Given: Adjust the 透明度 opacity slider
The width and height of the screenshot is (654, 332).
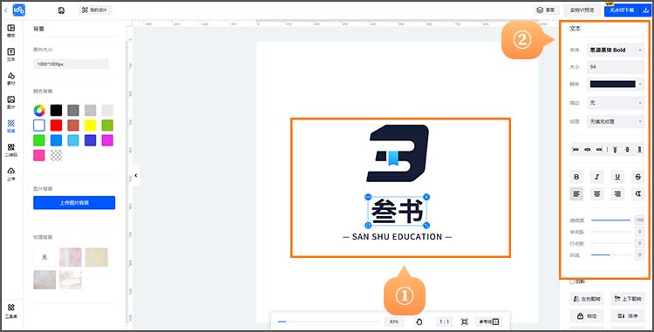Looking at the screenshot, I should click(x=610, y=220).
